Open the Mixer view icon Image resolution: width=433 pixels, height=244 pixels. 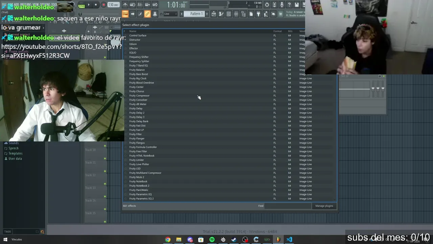[x=236, y=14]
